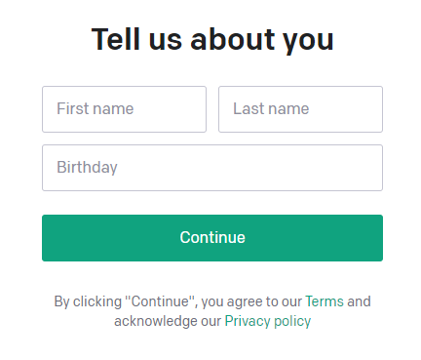This screenshot has height=360, width=421.
Task: Click the "Tell us about you" heading
Action: pyautogui.click(x=212, y=40)
